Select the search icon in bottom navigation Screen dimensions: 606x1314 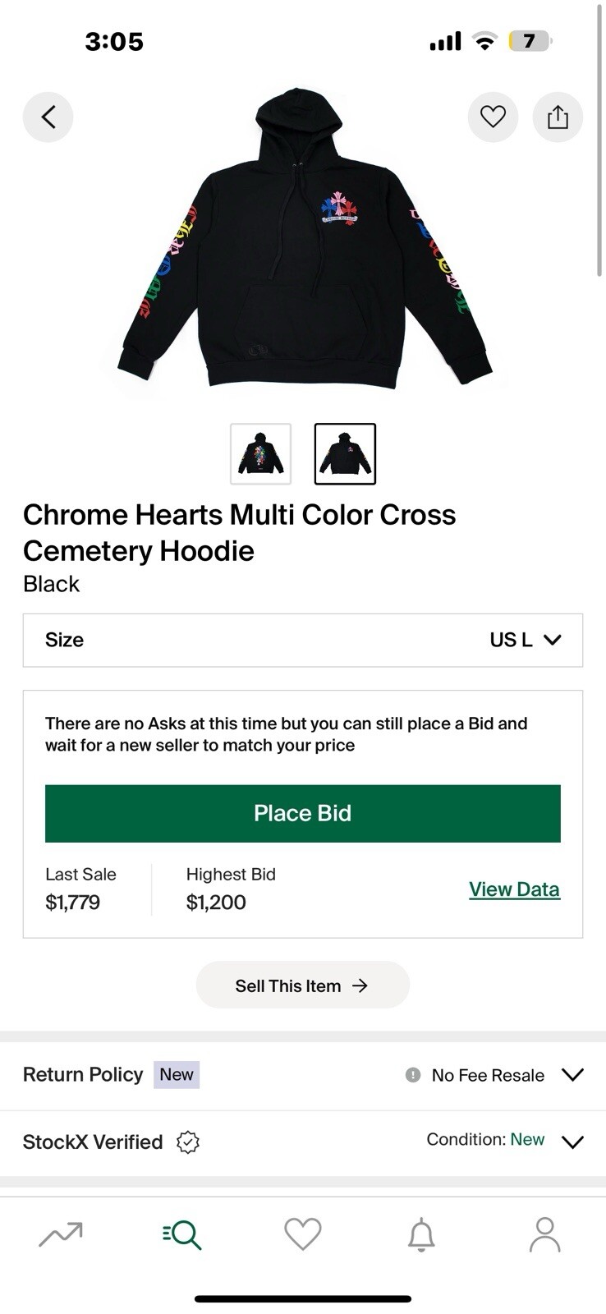click(181, 1234)
